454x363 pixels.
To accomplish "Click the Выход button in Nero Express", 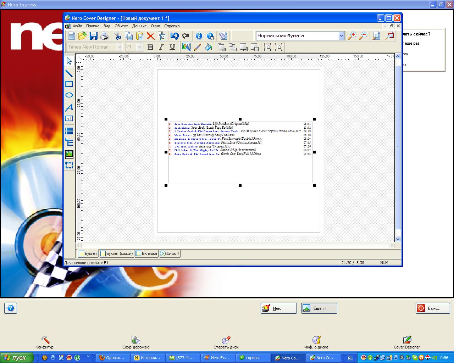I will point(433,308).
